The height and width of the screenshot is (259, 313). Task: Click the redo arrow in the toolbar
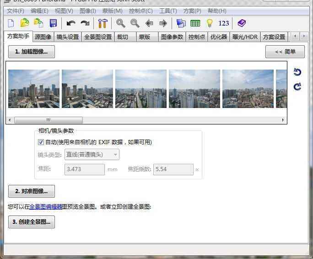pyautogui.click(x=85, y=23)
